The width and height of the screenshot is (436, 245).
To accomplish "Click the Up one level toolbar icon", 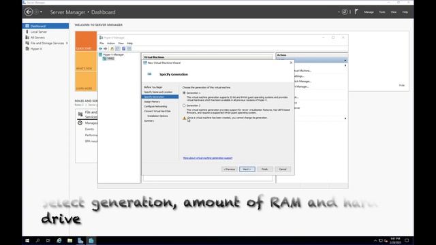I will (112, 48).
